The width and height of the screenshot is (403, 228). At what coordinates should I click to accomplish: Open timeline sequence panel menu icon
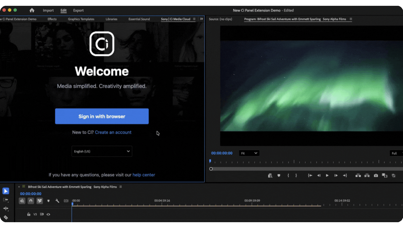(x=121, y=187)
